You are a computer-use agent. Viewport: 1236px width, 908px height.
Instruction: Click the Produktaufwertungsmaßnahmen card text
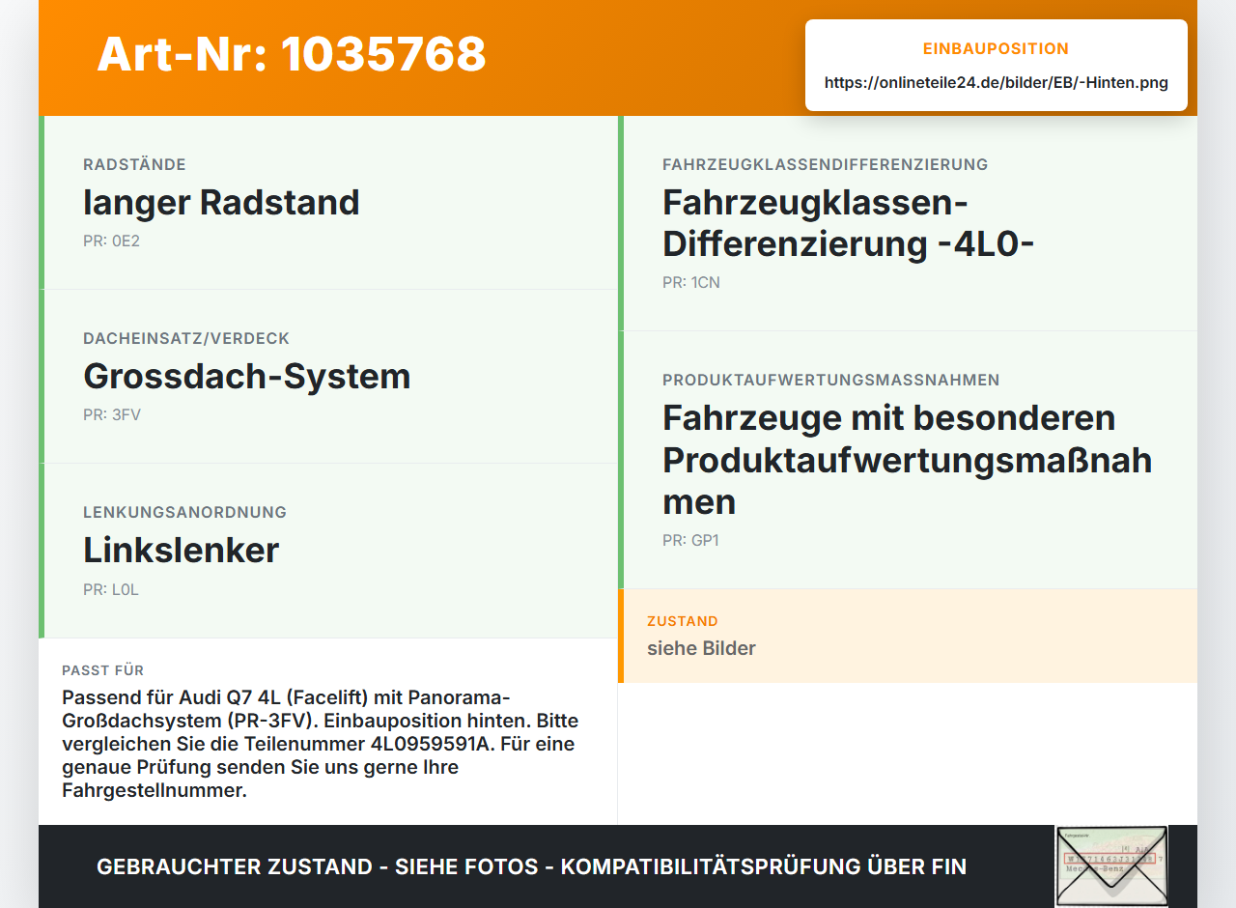coord(908,460)
